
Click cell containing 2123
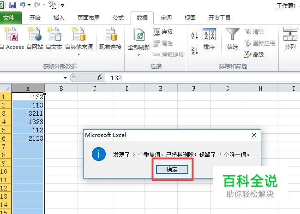pos(28,138)
